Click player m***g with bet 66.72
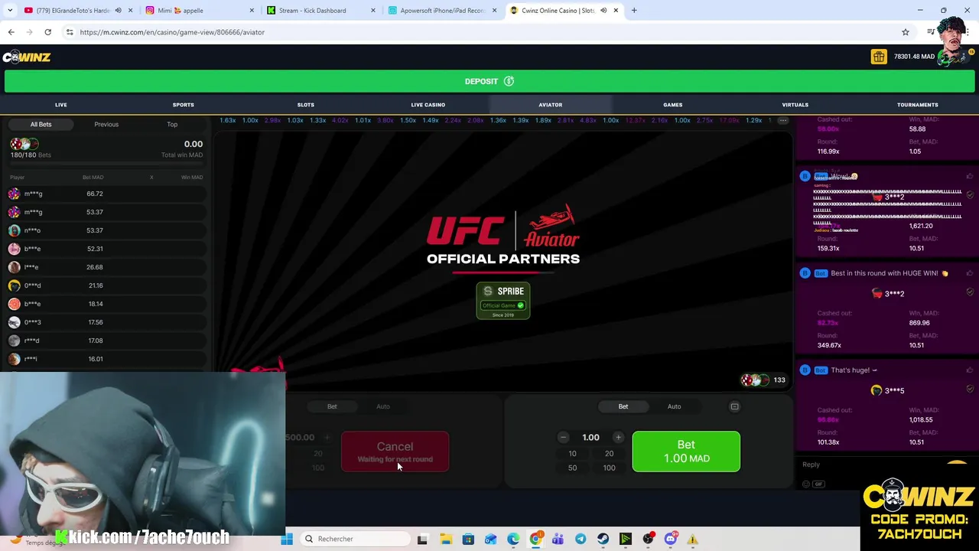The width and height of the screenshot is (979, 551). pyautogui.click(x=106, y=194)
